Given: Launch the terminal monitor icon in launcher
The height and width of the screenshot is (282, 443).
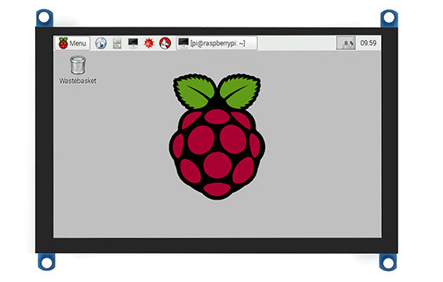Looking at the screenshot, I should click(133, 43).
